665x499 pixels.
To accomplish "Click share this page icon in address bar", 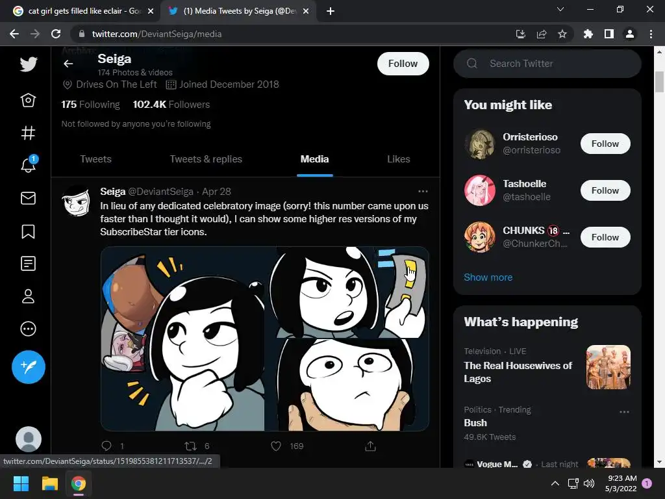I will click(x=542, y=34).
